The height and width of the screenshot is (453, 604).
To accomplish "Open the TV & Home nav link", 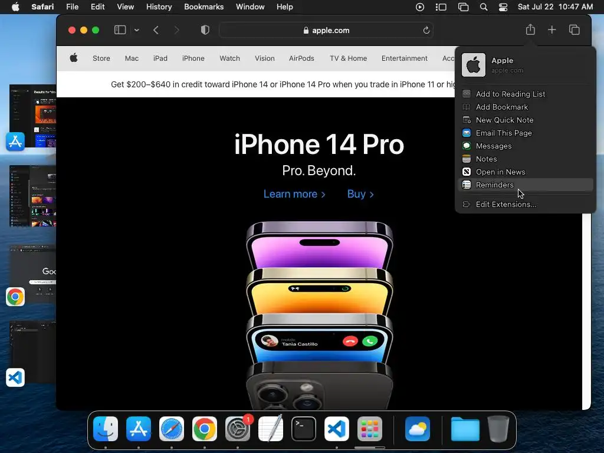I will [x=348, y=58].
